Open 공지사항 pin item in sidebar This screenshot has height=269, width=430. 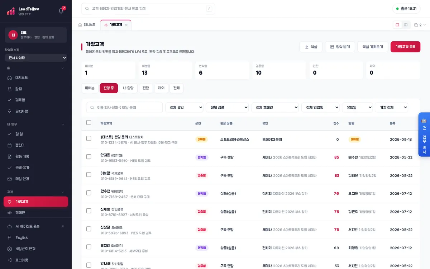point(36,111)
